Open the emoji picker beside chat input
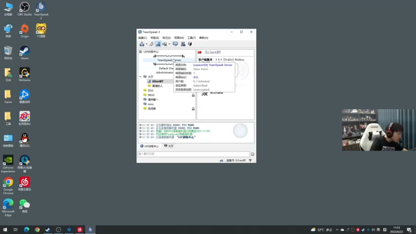The height and width of the screenshot is (234, 416). (253, 154)
